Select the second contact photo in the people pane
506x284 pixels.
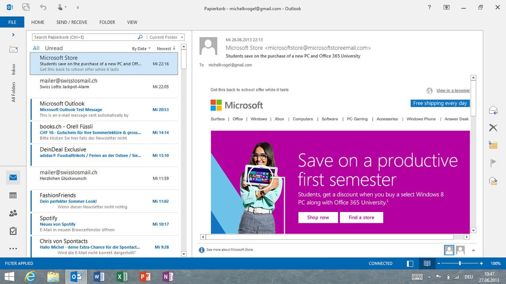click(460, 250)
